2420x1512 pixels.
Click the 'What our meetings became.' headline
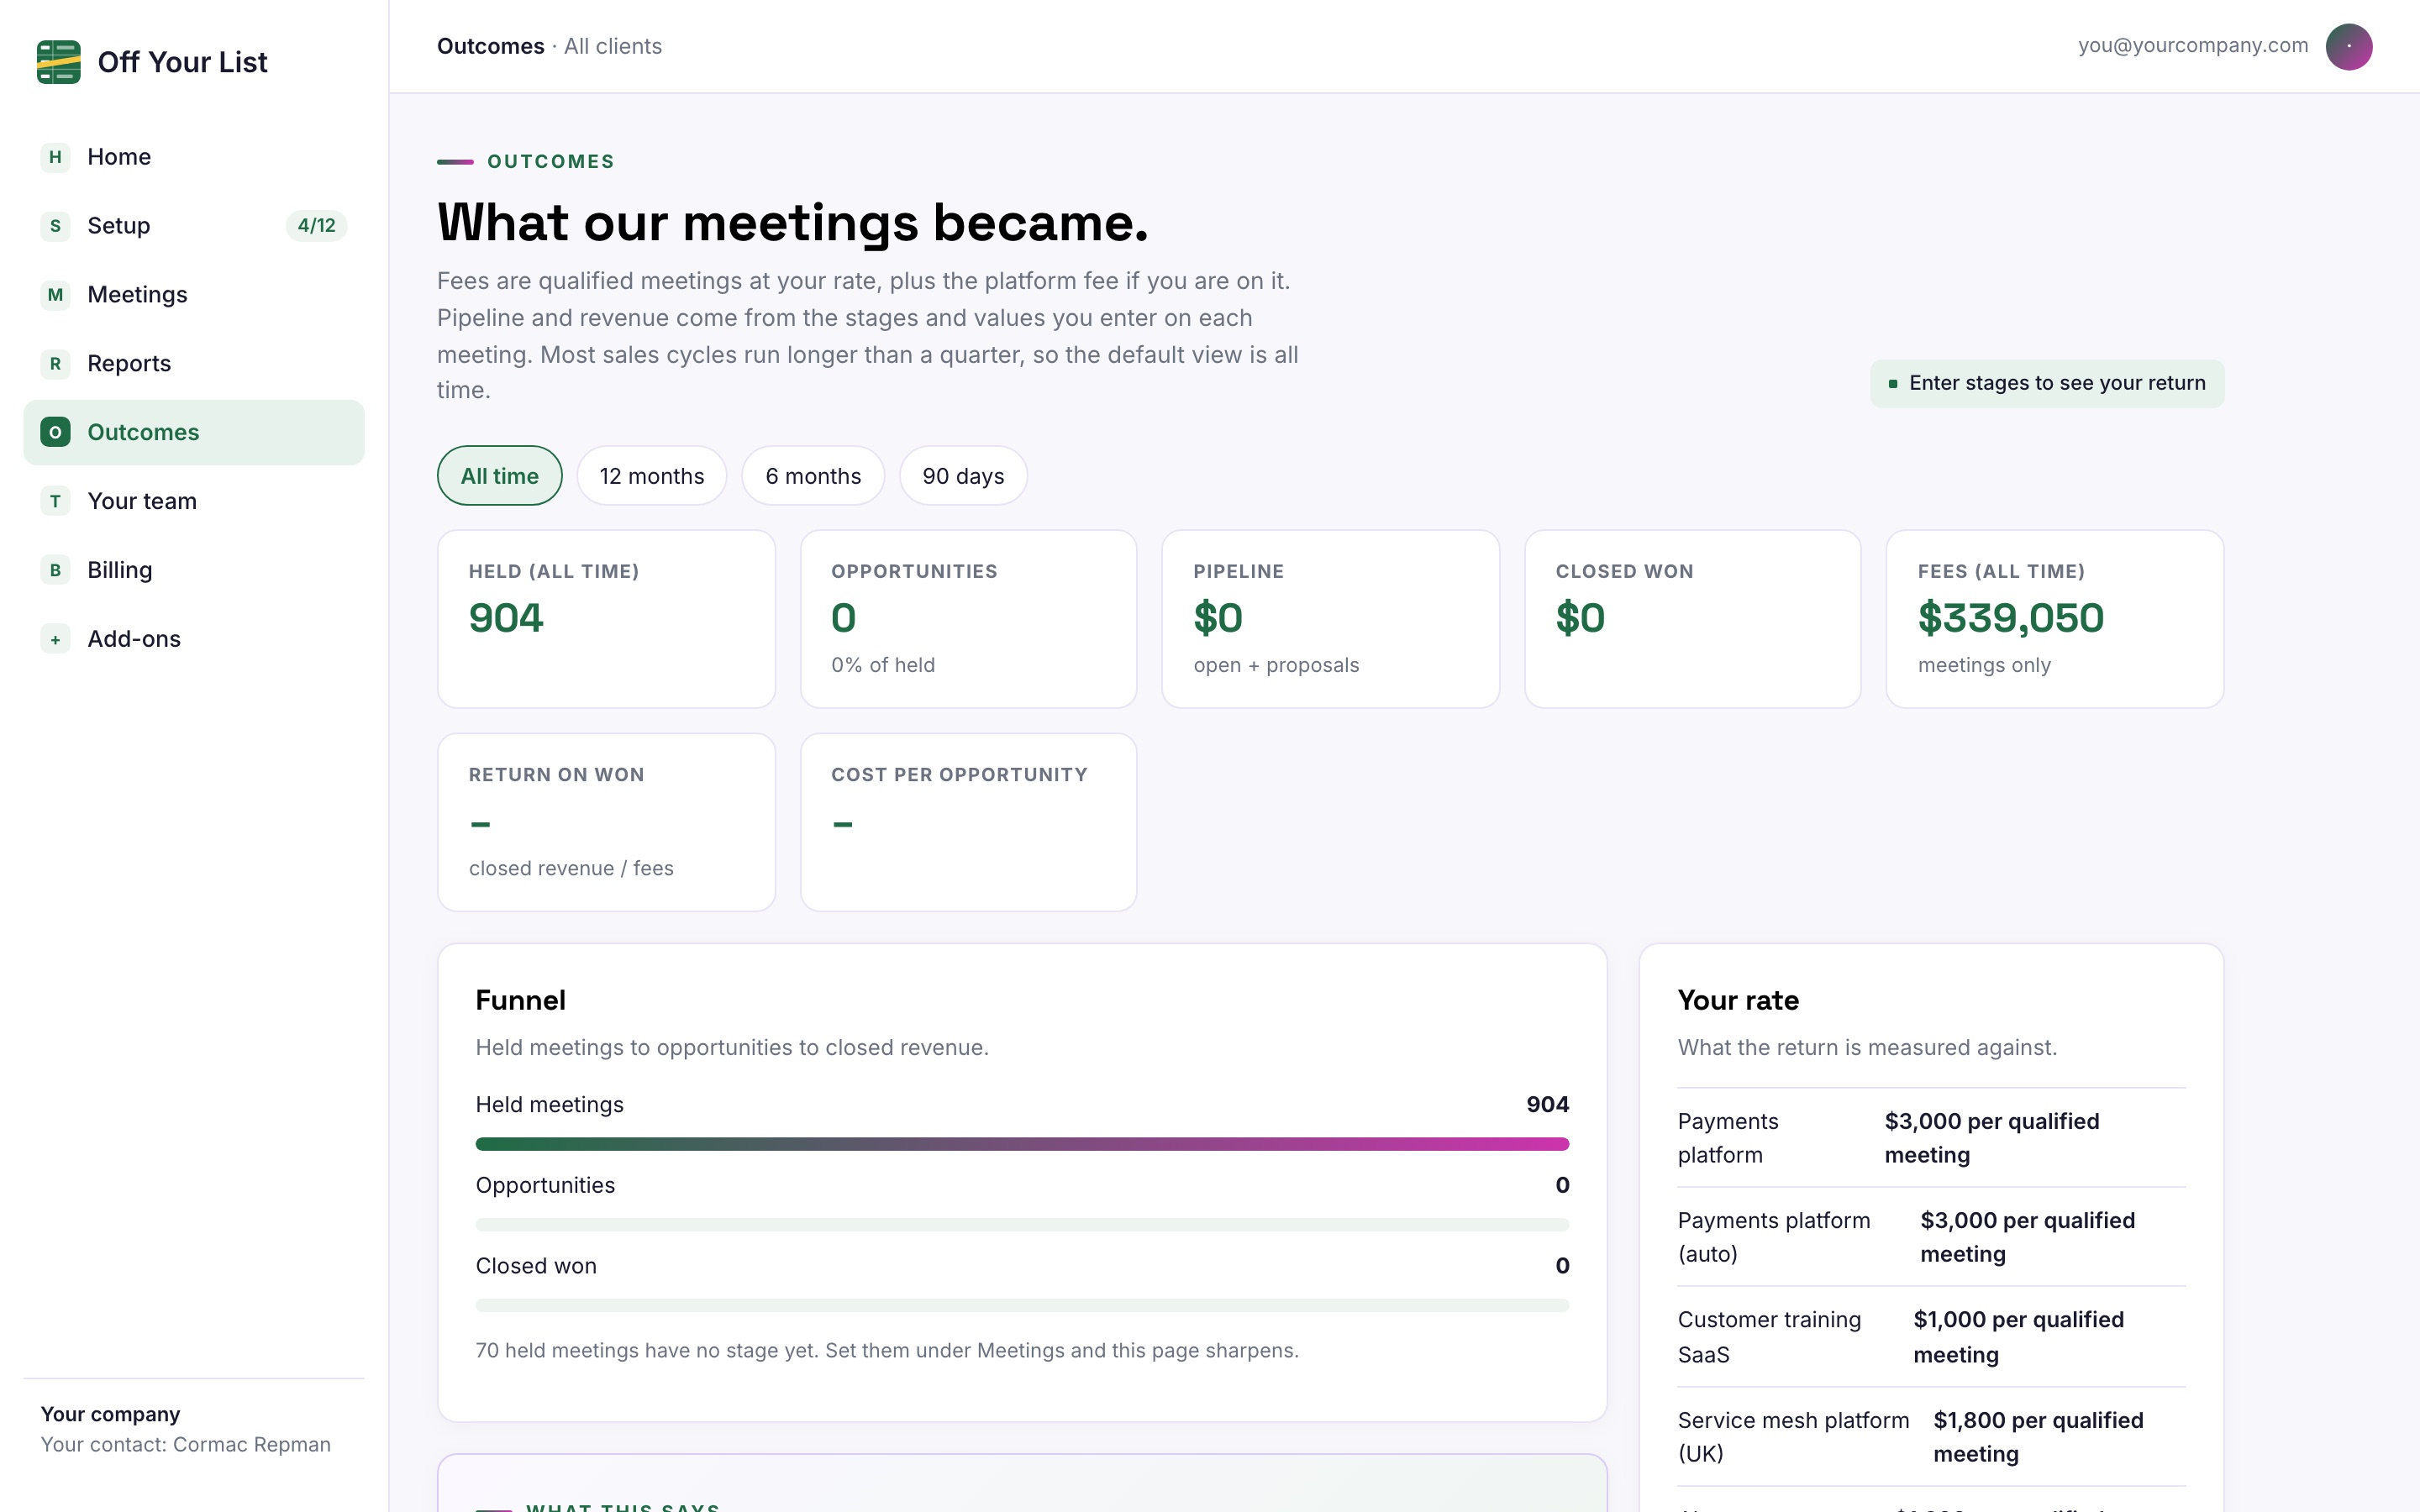tap(792, 222)
